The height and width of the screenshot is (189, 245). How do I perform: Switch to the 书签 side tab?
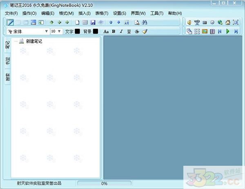[x=8, y=61]
